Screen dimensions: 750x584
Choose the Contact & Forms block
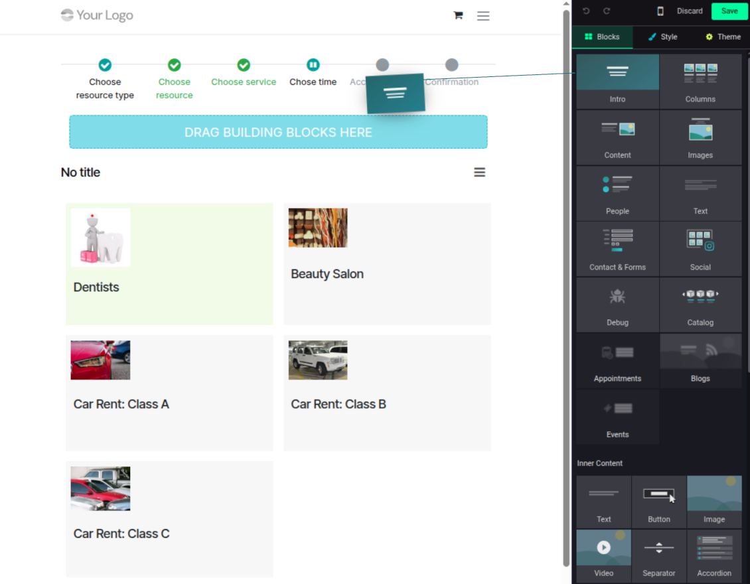tap(617, 250)
